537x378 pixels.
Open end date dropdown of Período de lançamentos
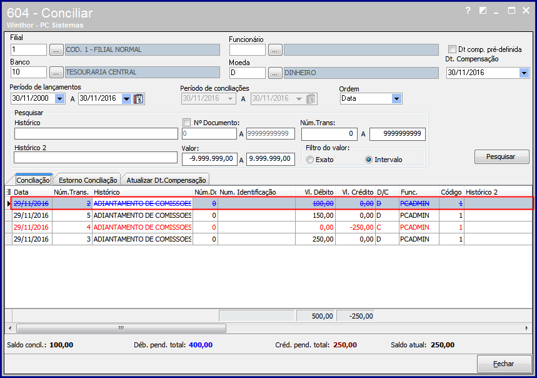[x=127, y=99]
